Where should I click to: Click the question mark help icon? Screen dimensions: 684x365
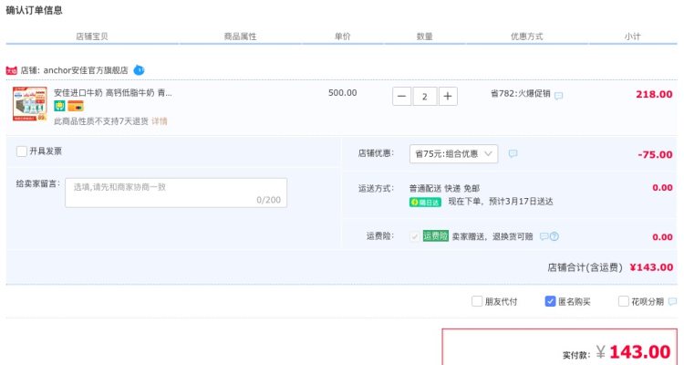coord(554,236)
